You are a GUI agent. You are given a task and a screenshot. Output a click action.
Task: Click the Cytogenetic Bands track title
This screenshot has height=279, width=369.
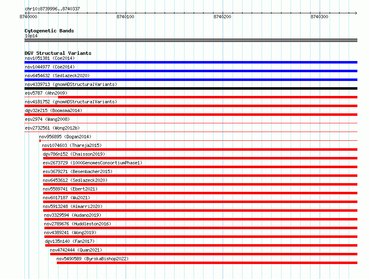pyautogui.click(x=49, y=31)
